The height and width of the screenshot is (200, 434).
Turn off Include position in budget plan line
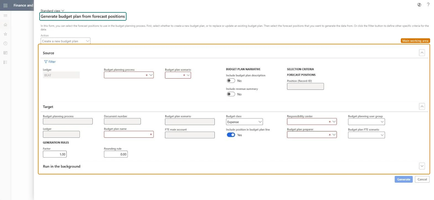click(x=231, y=135)
